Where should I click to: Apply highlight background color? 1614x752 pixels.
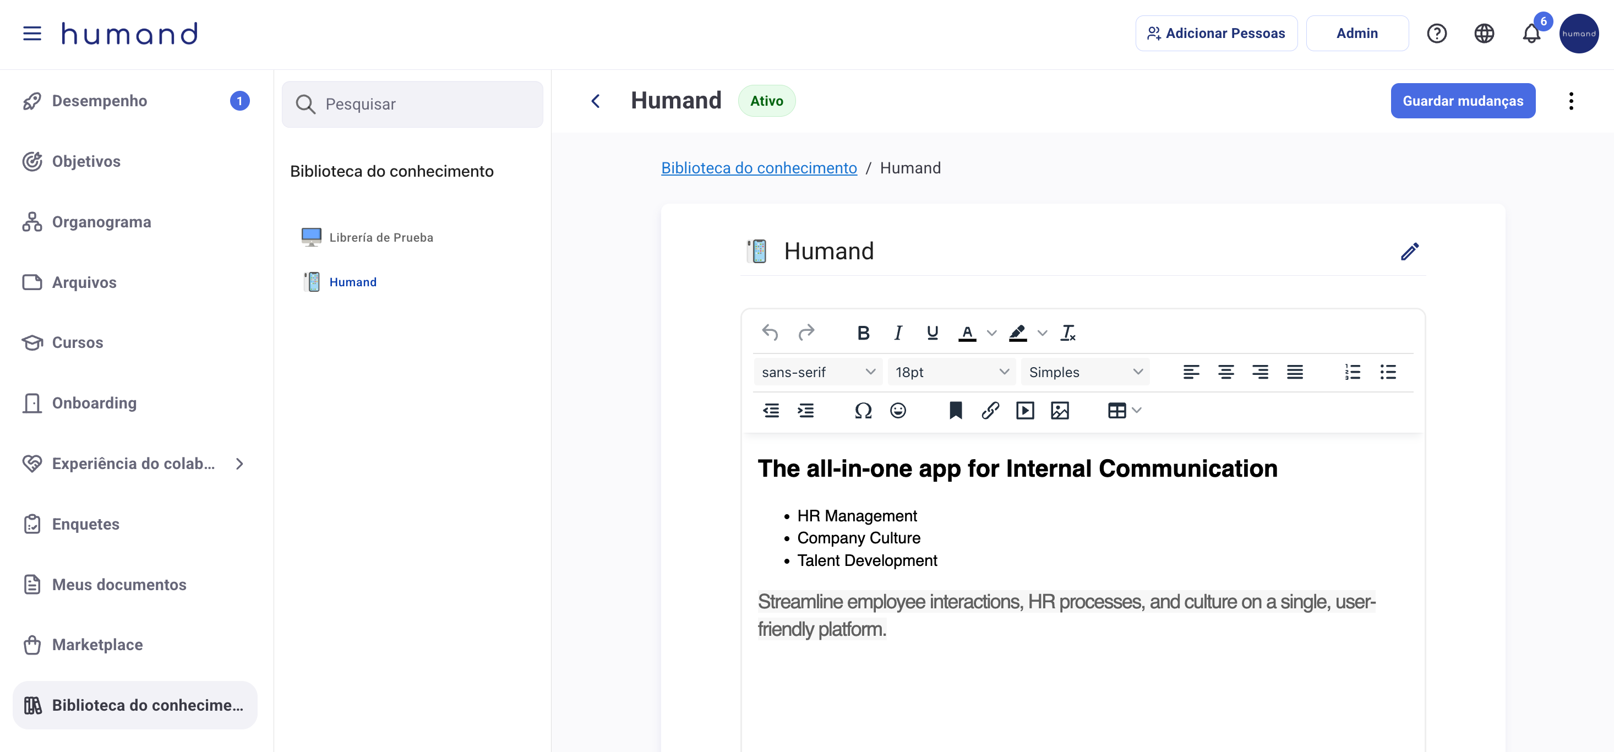tap(1018, 333)
